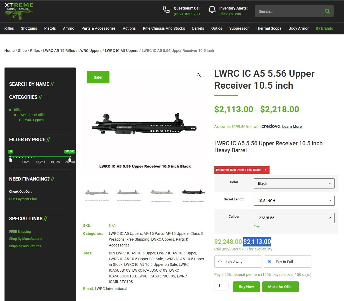Image resolution: width=344 pixels, height=301 pixels.
Task: Zoom product image with magnifier icon
Action: (199, 75)
